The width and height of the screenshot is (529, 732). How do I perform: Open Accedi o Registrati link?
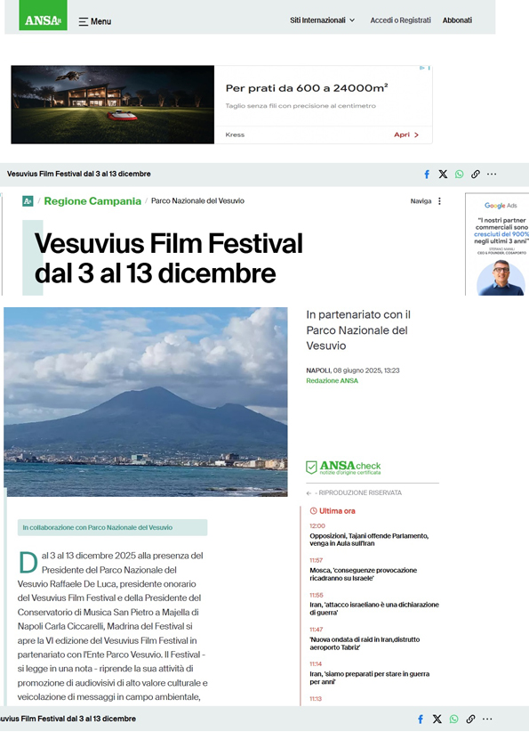[x=400, y=20]
